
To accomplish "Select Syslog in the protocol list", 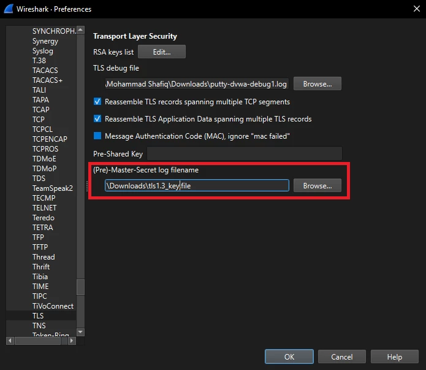I will [x=43, y=51].
